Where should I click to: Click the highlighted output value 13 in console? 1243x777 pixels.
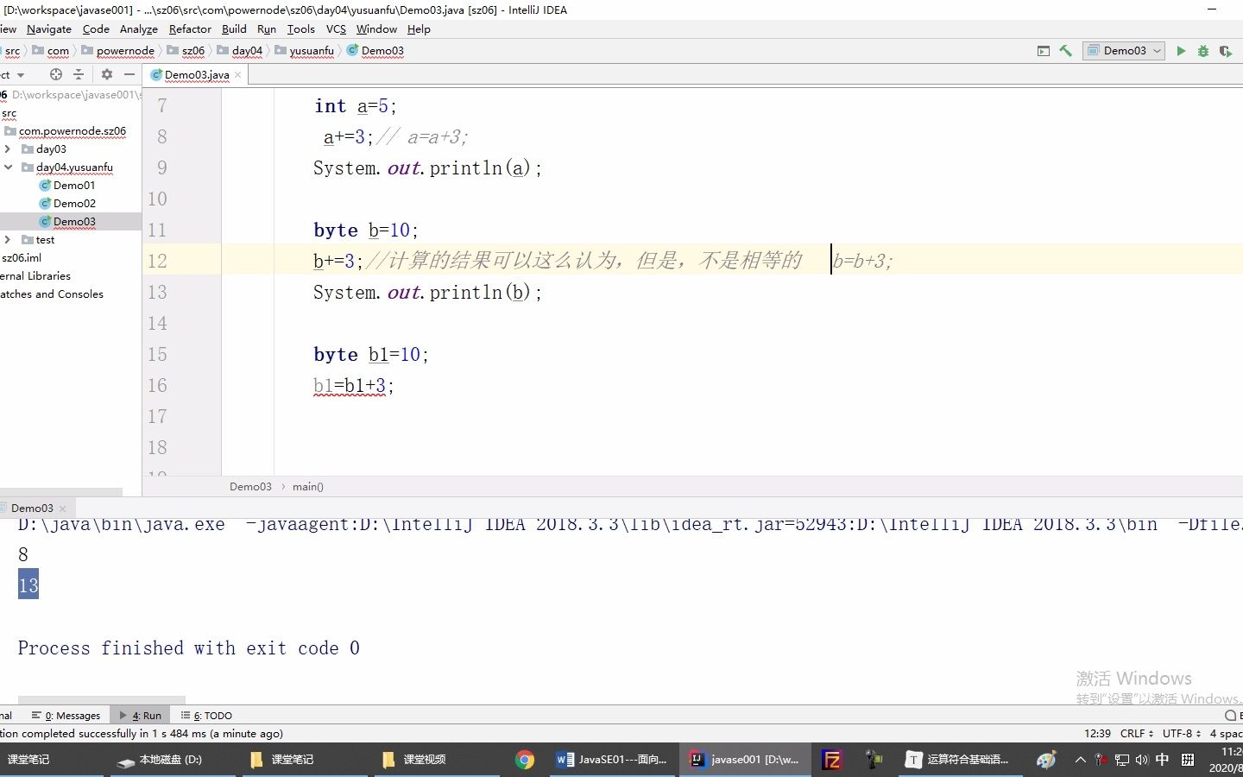point(28,585)
